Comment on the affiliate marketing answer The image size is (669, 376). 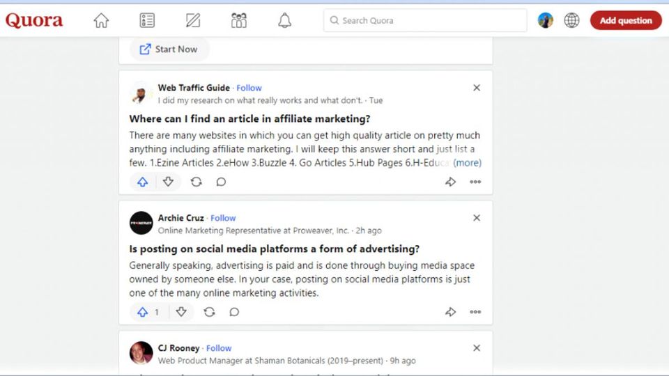click(221, 182)
